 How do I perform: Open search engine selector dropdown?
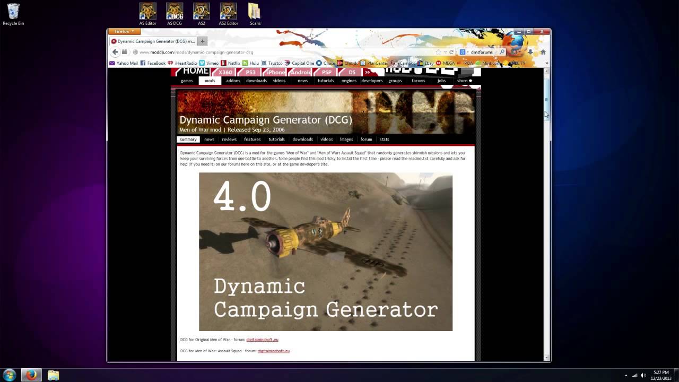pyautogui.click(x=464, y=52)
